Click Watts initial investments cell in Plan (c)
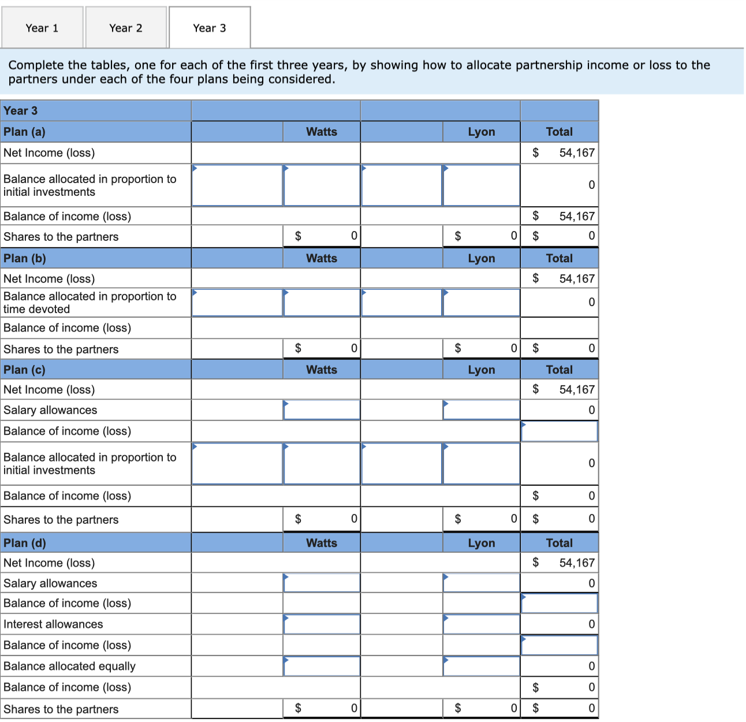The image size is (746, 722). (237, 463)
